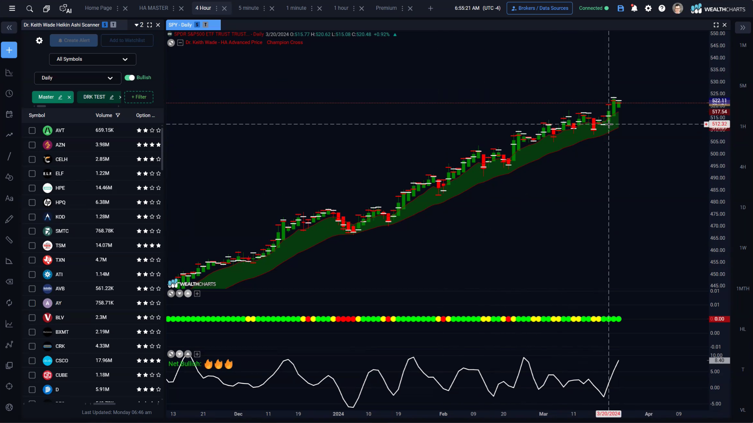
Task: Switch to the Premium tab
Action: pos(386,8)
